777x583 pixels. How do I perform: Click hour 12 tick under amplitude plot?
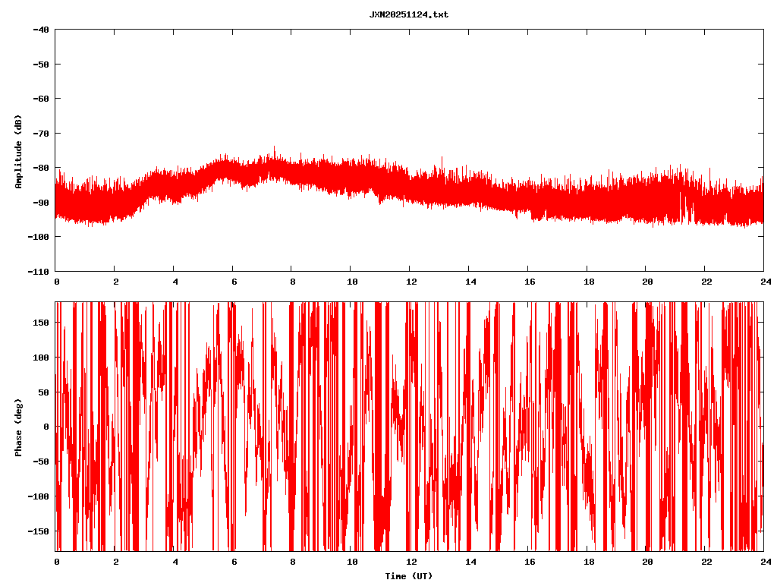pyautogui.click(x=411, y=281)
